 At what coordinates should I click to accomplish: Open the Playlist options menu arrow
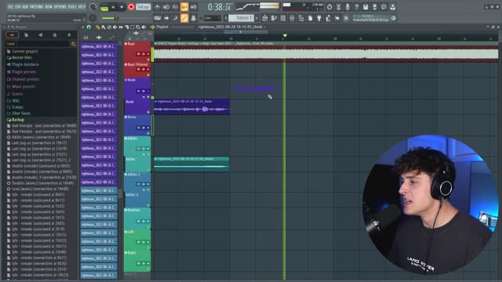(83, 27)
